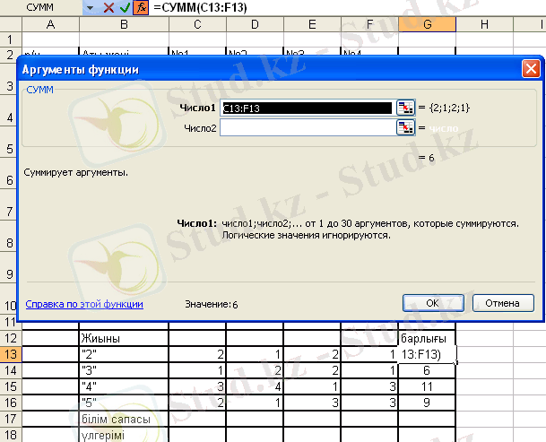Click the formula bar showing =СУММ(C13:F13)

point(341,7)
